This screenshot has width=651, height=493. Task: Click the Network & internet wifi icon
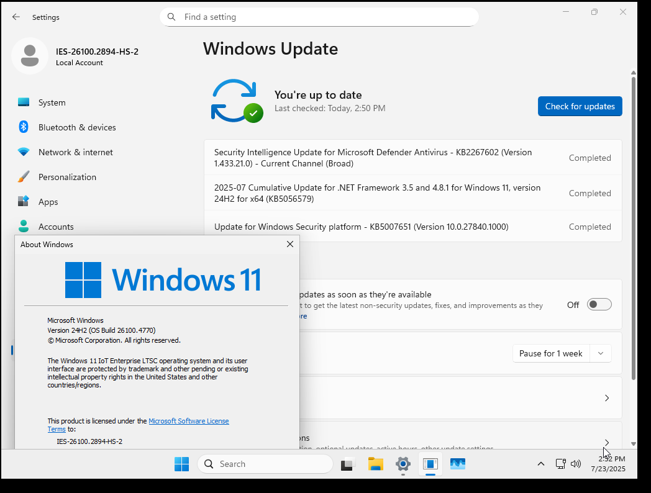tap(24, 152)
